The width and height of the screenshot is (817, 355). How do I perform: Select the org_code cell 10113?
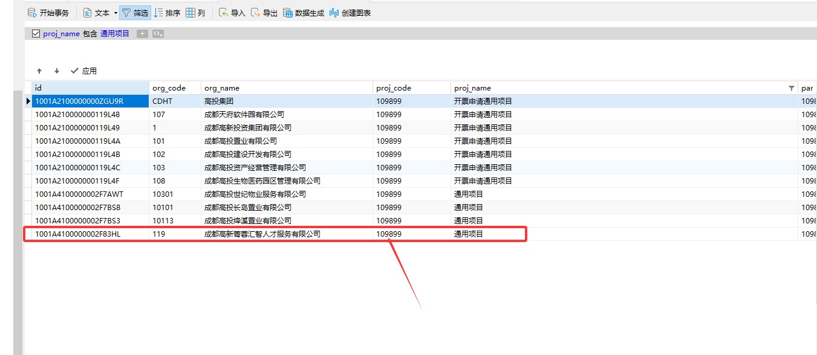coord(175,220)
